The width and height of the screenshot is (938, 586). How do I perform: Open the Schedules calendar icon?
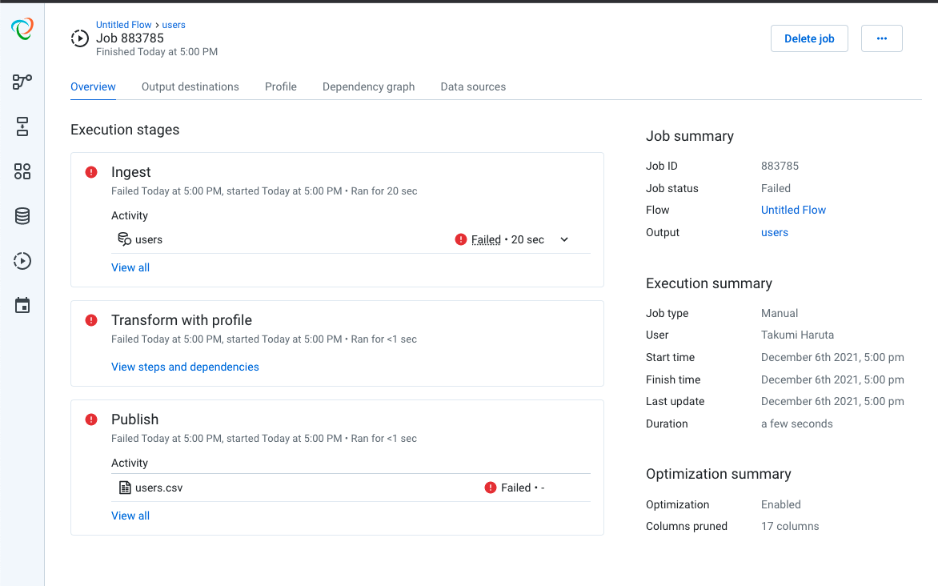22,305
